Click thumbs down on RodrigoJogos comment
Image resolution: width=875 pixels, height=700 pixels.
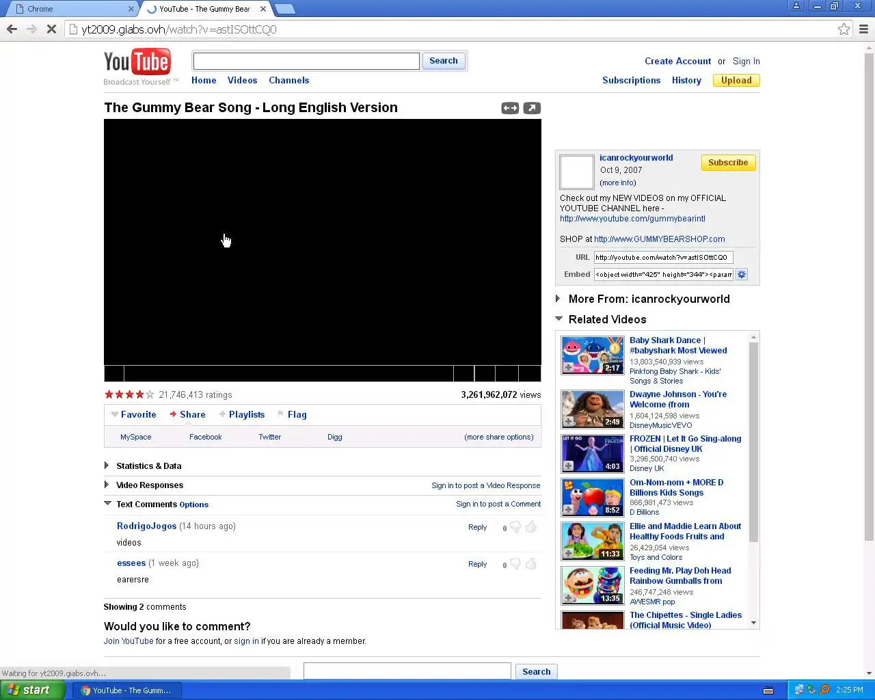coord(515,527)
